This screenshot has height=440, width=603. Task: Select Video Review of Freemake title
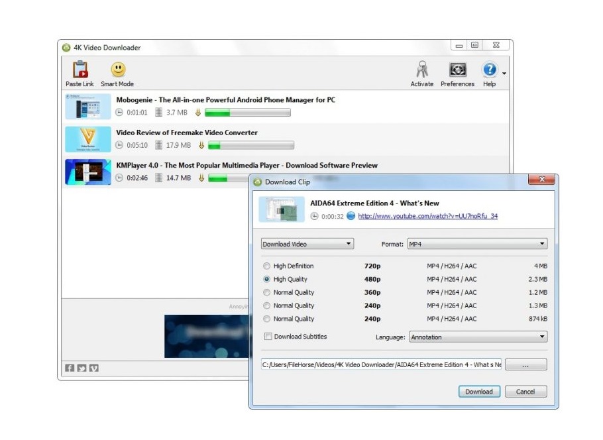(187, 133)
